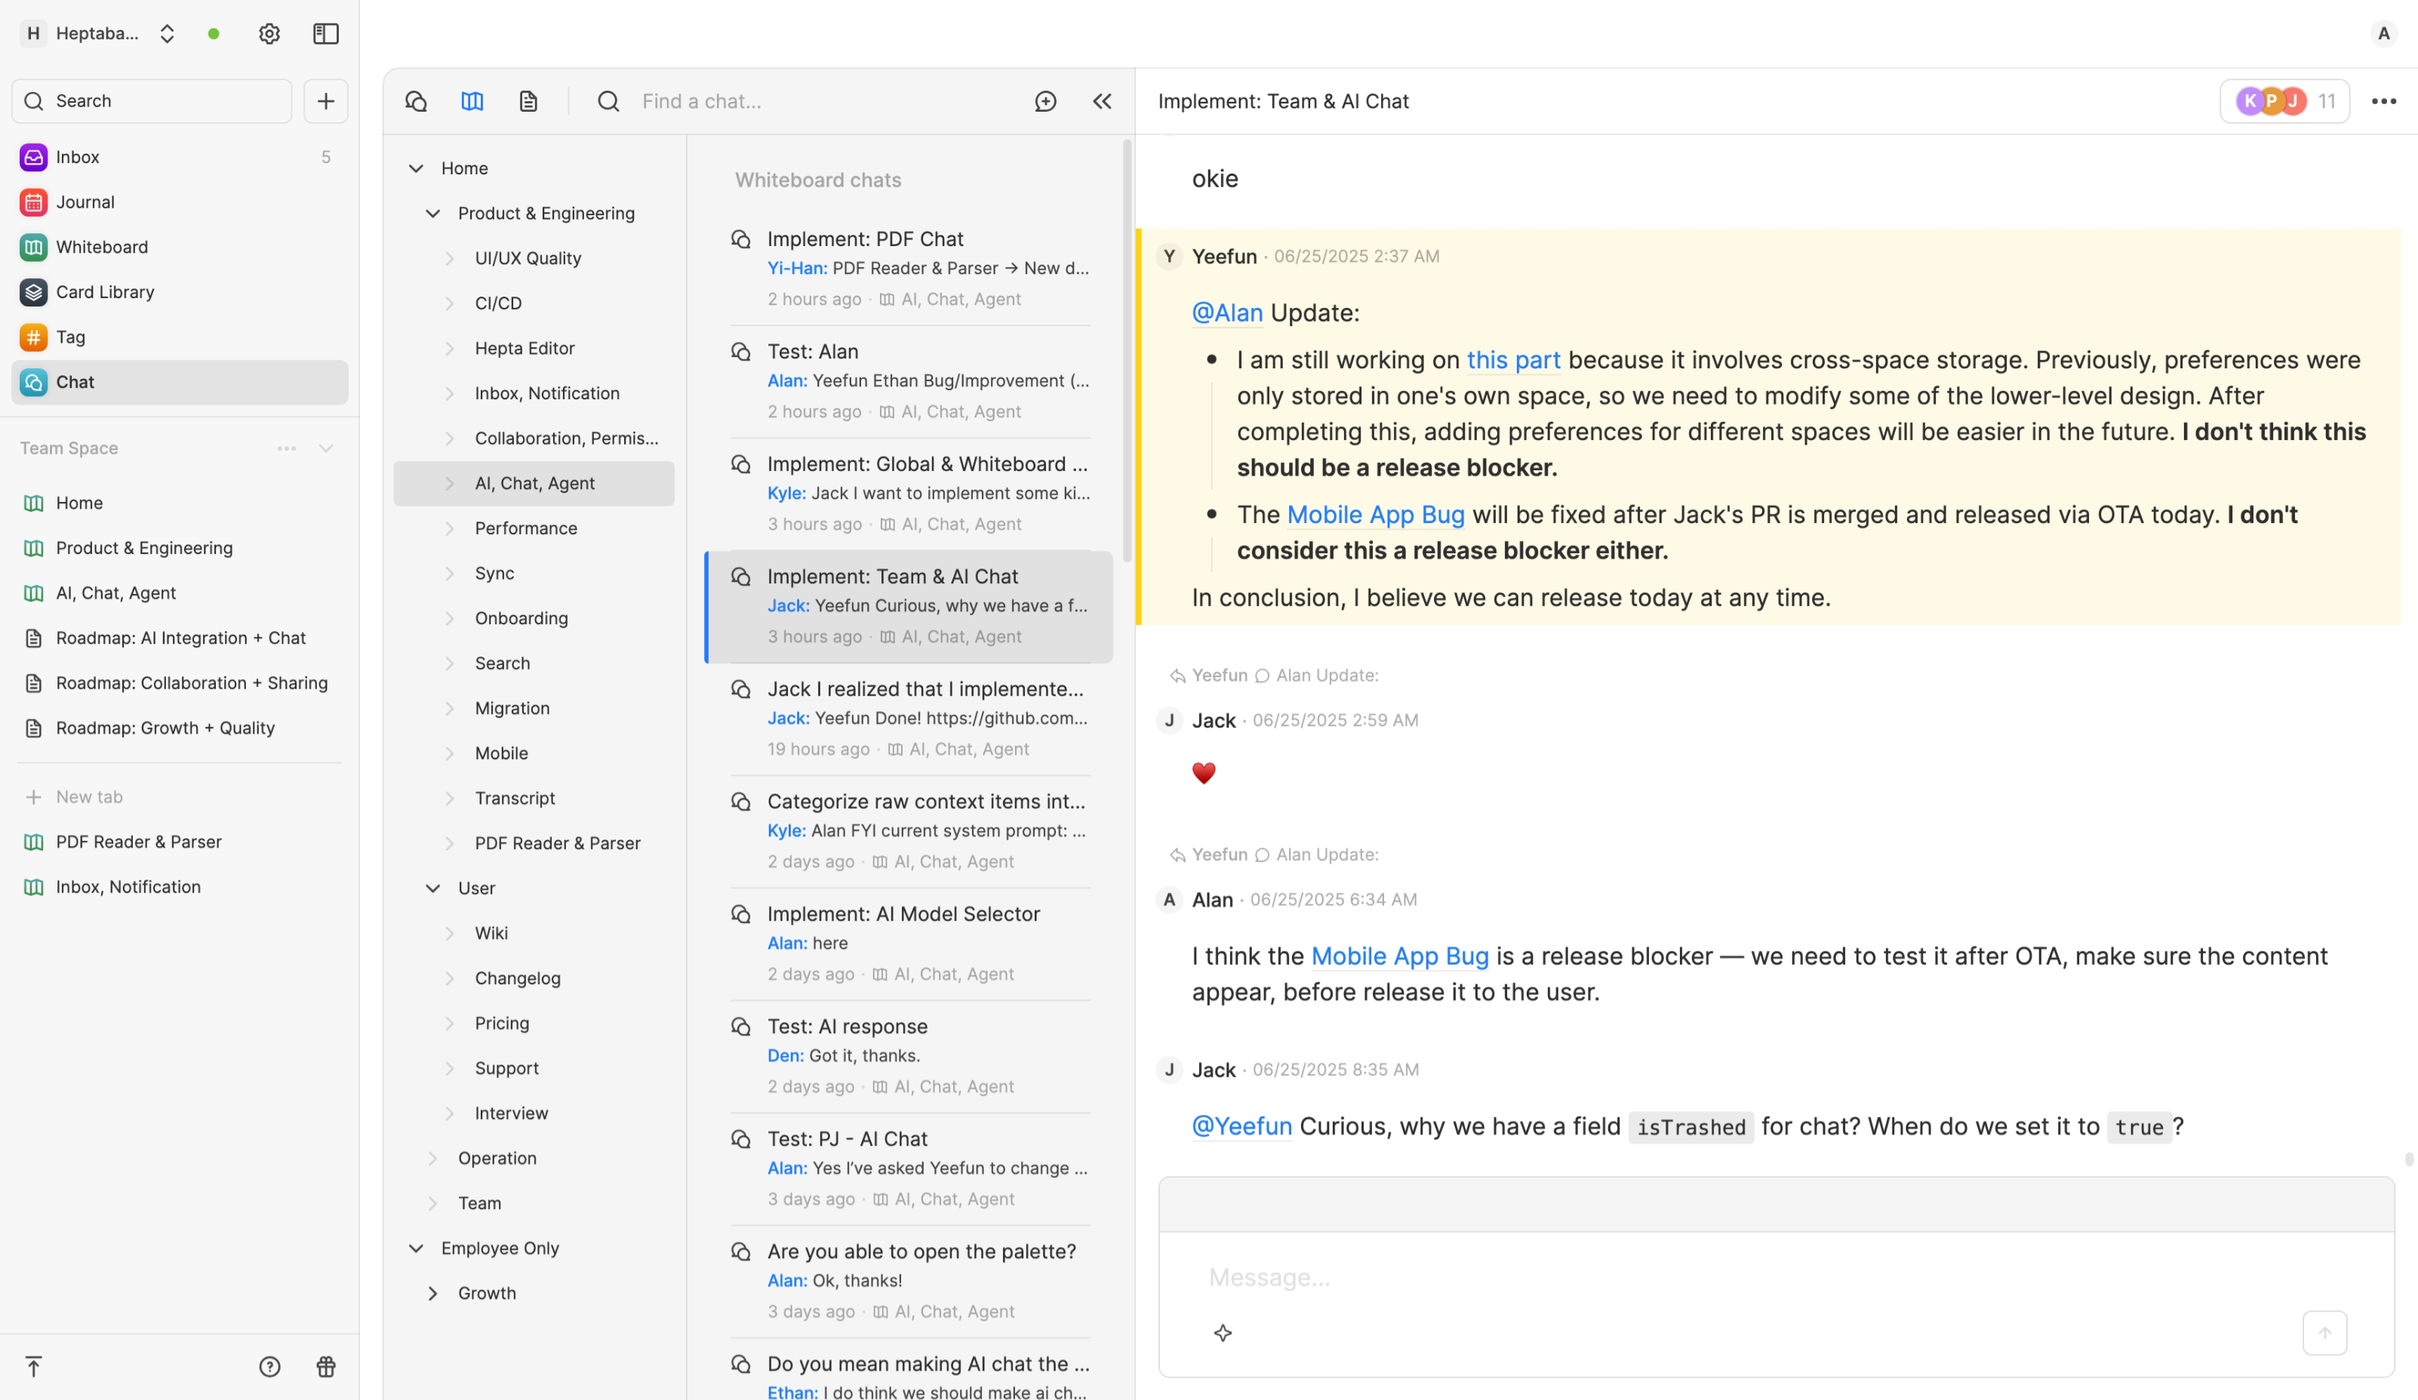This screenshot has height=1400, width=2418.
Task: Open Roadmap: Collaboration + Sharing tab
Action: coord(180,682)
